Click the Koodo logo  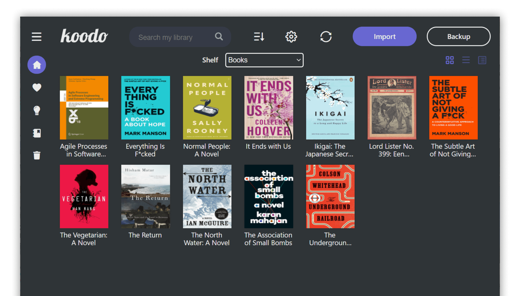(84, 36)
